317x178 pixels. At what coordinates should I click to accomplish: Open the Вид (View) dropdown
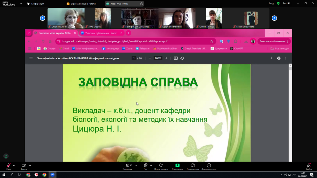(x=286, y=3)
